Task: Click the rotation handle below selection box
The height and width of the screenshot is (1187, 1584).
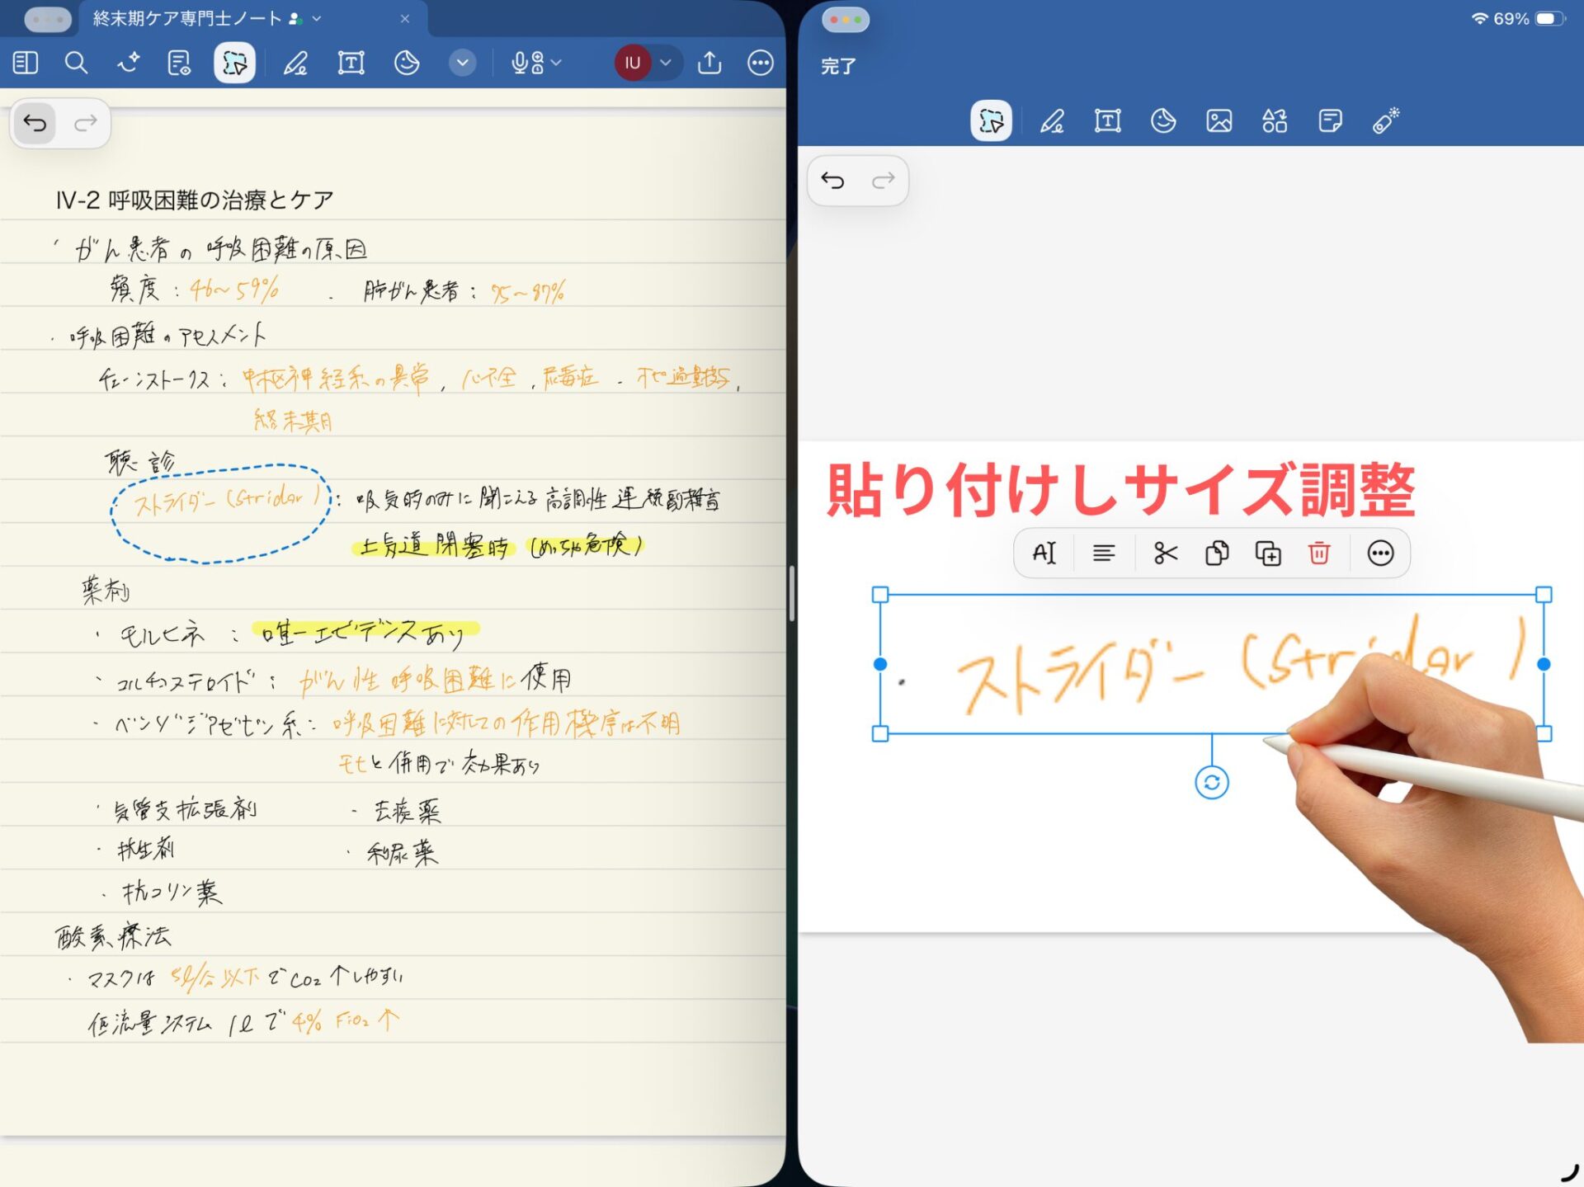Action: (1211, 782)
